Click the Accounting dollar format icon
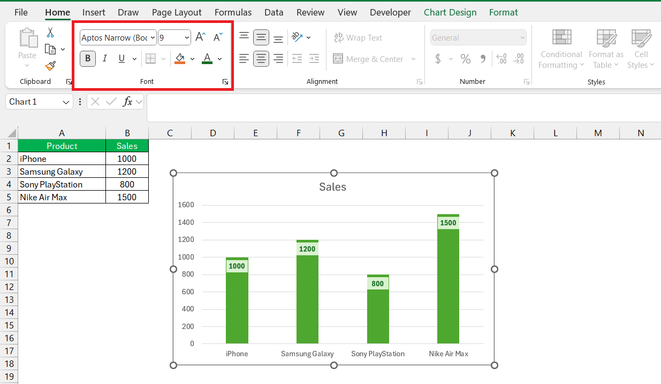This screenshot has width=661, height=384. [438, 59]
